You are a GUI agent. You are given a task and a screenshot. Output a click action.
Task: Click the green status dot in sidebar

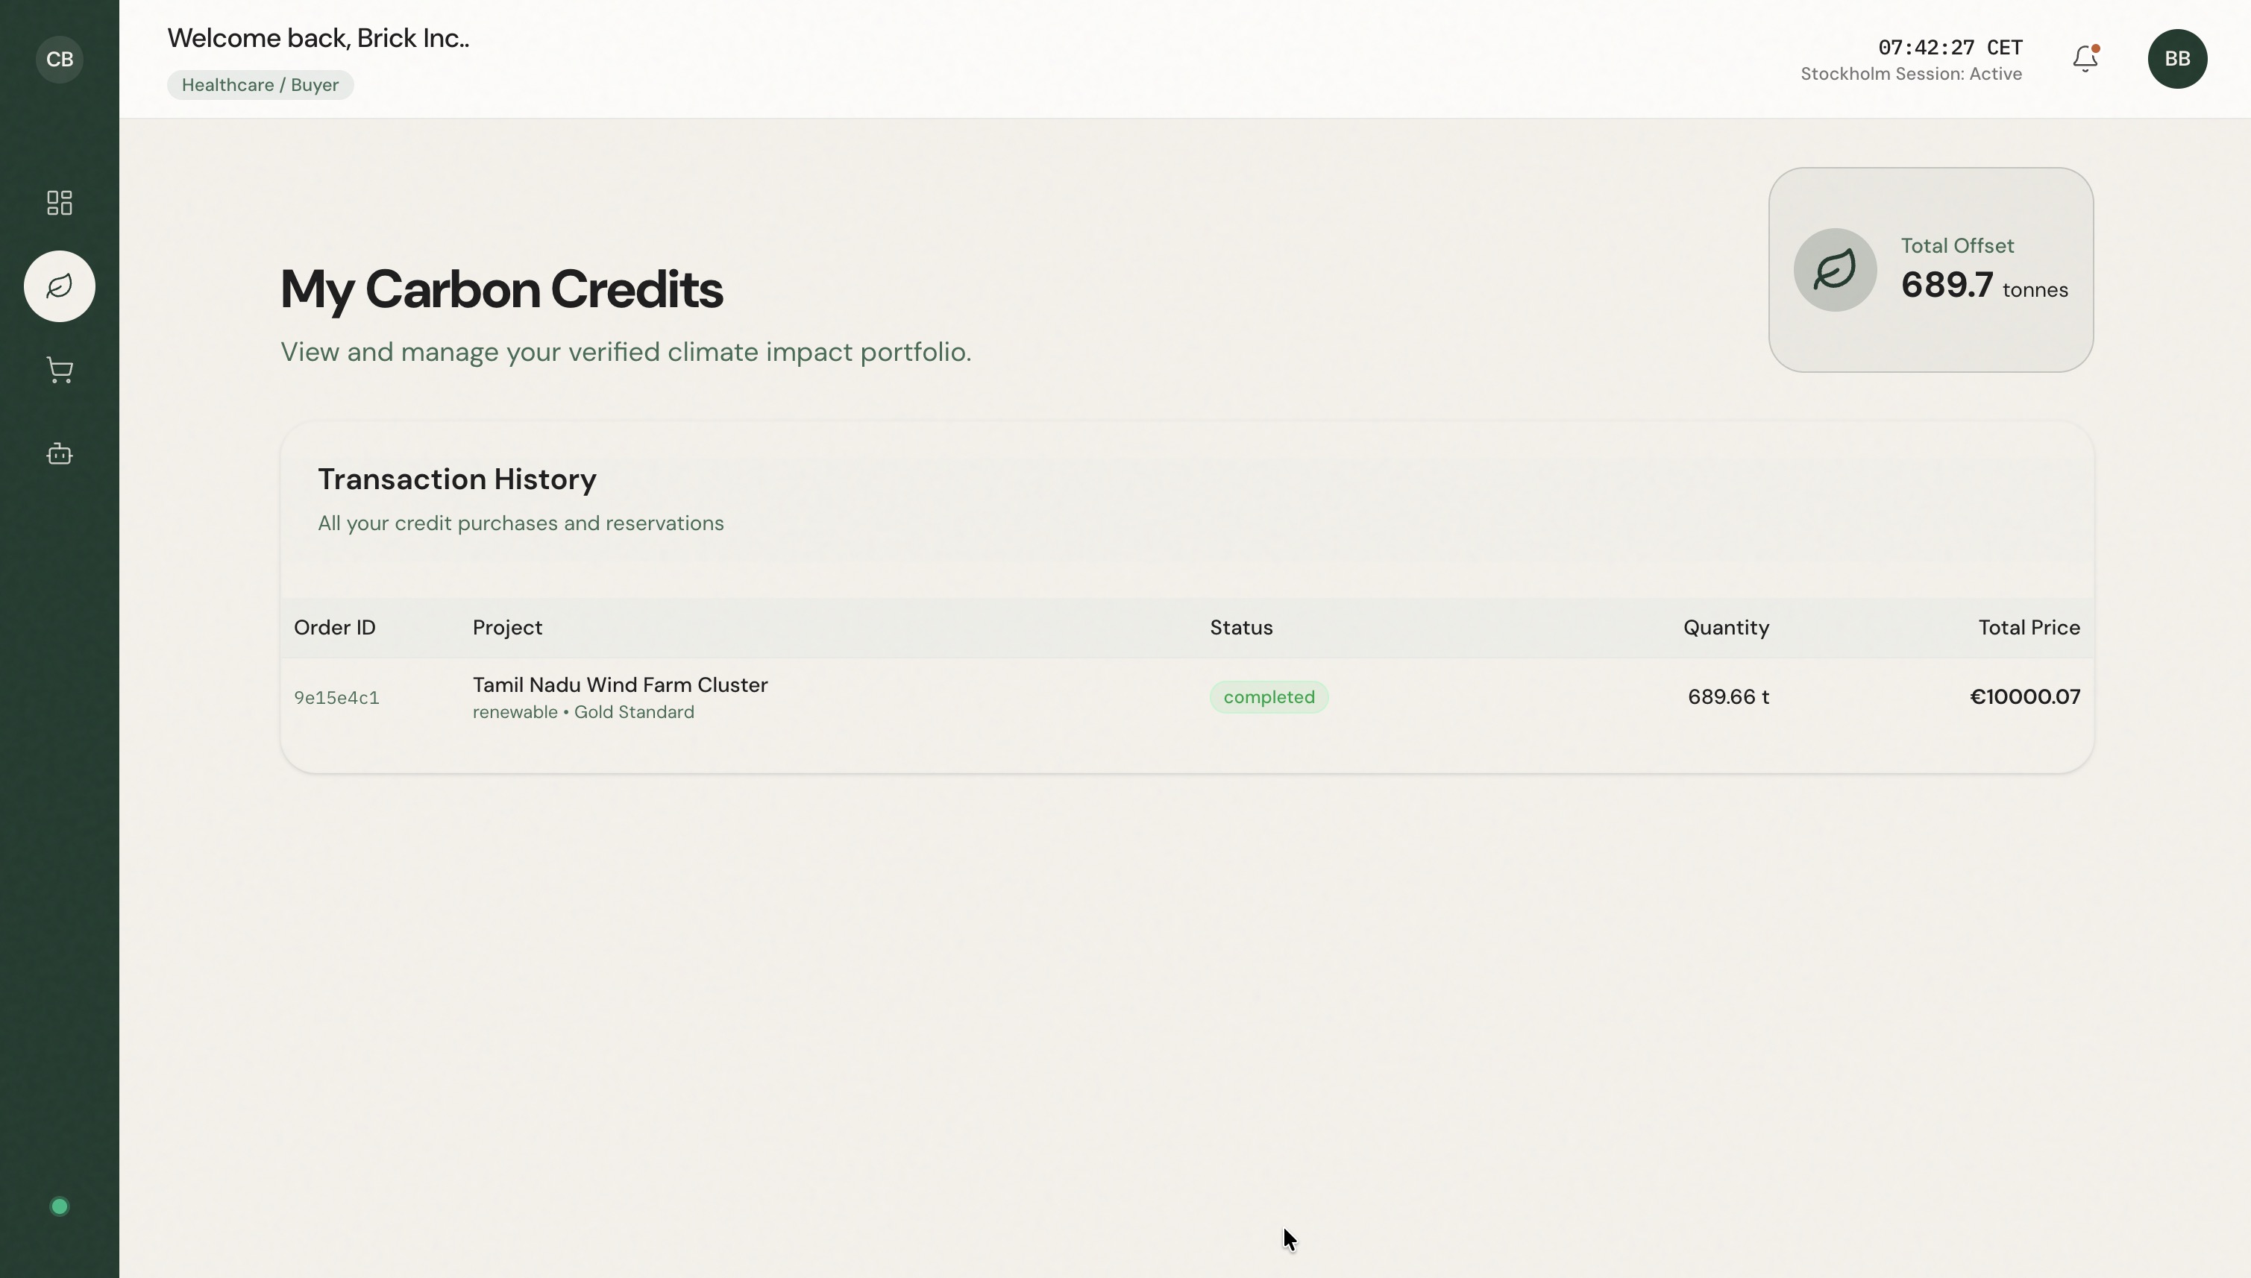[x=59, y=1207]
